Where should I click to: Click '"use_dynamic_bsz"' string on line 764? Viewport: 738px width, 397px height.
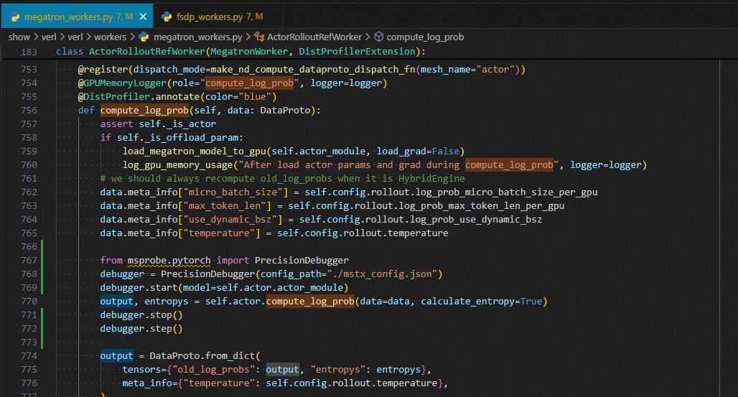[x=233, y=220]
